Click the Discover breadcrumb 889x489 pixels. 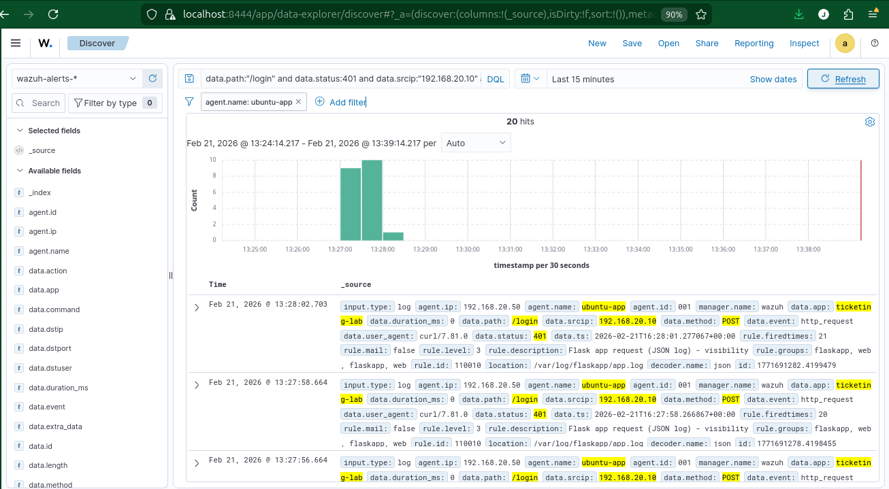click(97, 44)
